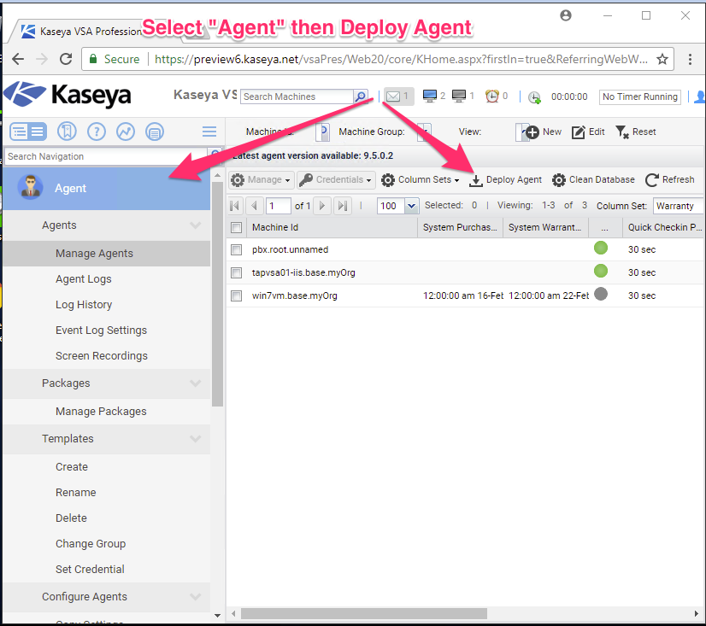Click the page number input box
Screen dimensions: 706x626
[x=279, y=206]
